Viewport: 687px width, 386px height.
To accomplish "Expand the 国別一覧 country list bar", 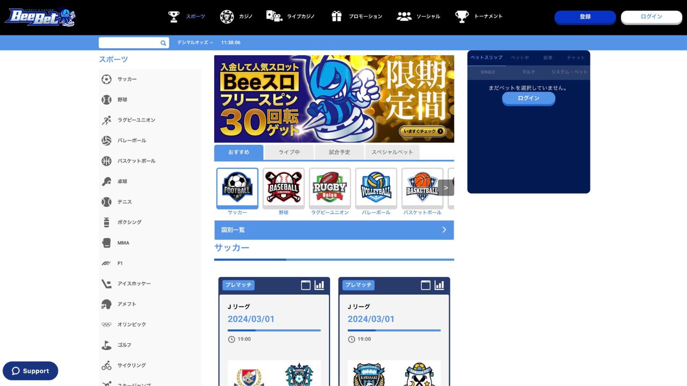I will pos(334,230).
